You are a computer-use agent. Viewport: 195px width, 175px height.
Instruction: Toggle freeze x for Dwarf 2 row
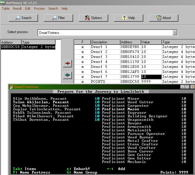(x=82, y=52)
